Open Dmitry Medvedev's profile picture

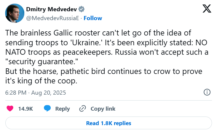pyautogui.click(x=15, y=14)
